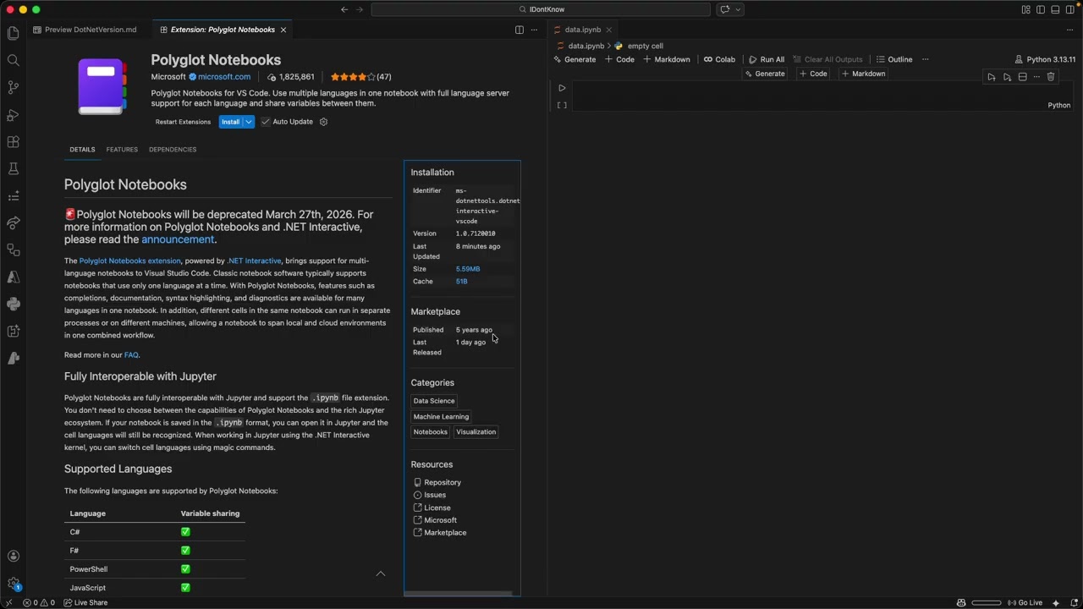Viewport: 1083px width, 609px height.
Task: Click the Machine Learning category tag
Action: click(441, 416)
